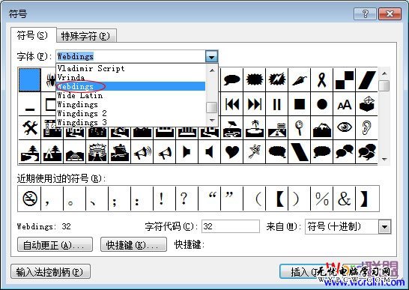Choose the camping tent with tree symbol

52,152
